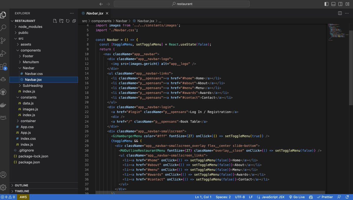Image resolution: width=353 pixels, height=200 pixels.
Task: Open the Run and Debug view
Action: [3, 54]
